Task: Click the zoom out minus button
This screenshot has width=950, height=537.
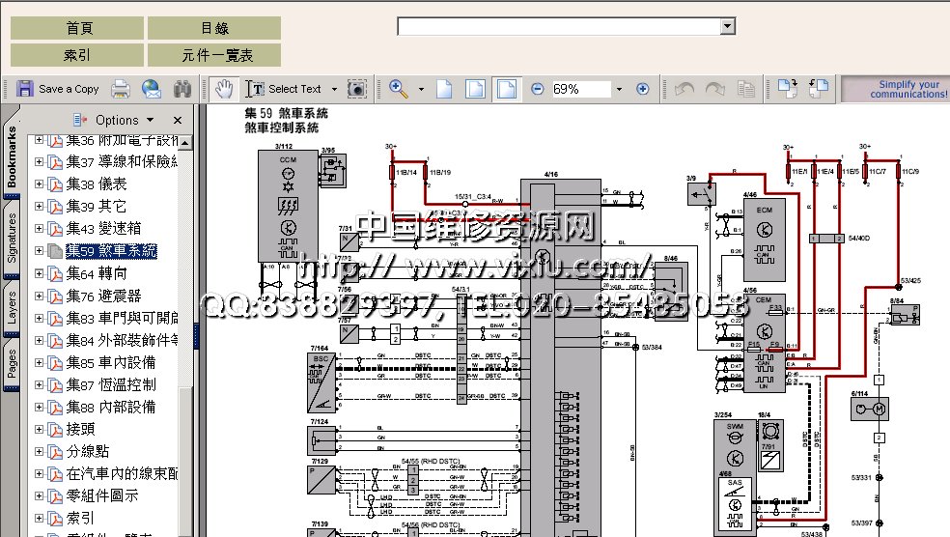Action: tap(538, 89)
